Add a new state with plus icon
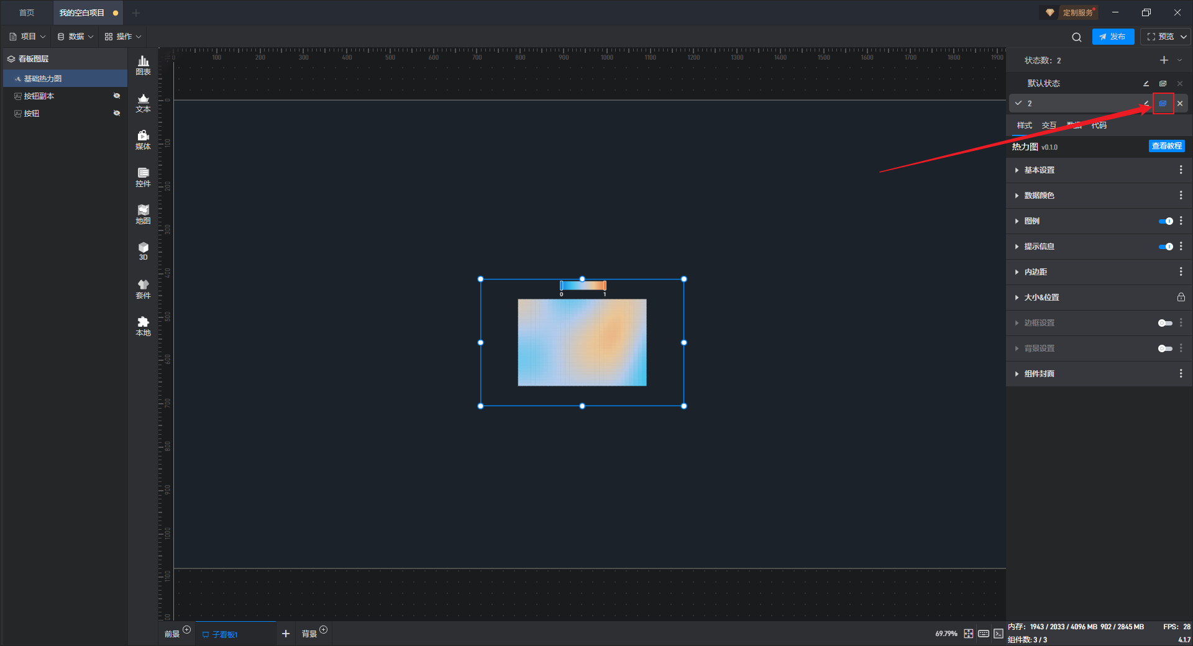The image size is (1193, 646). pos(1164,60)
